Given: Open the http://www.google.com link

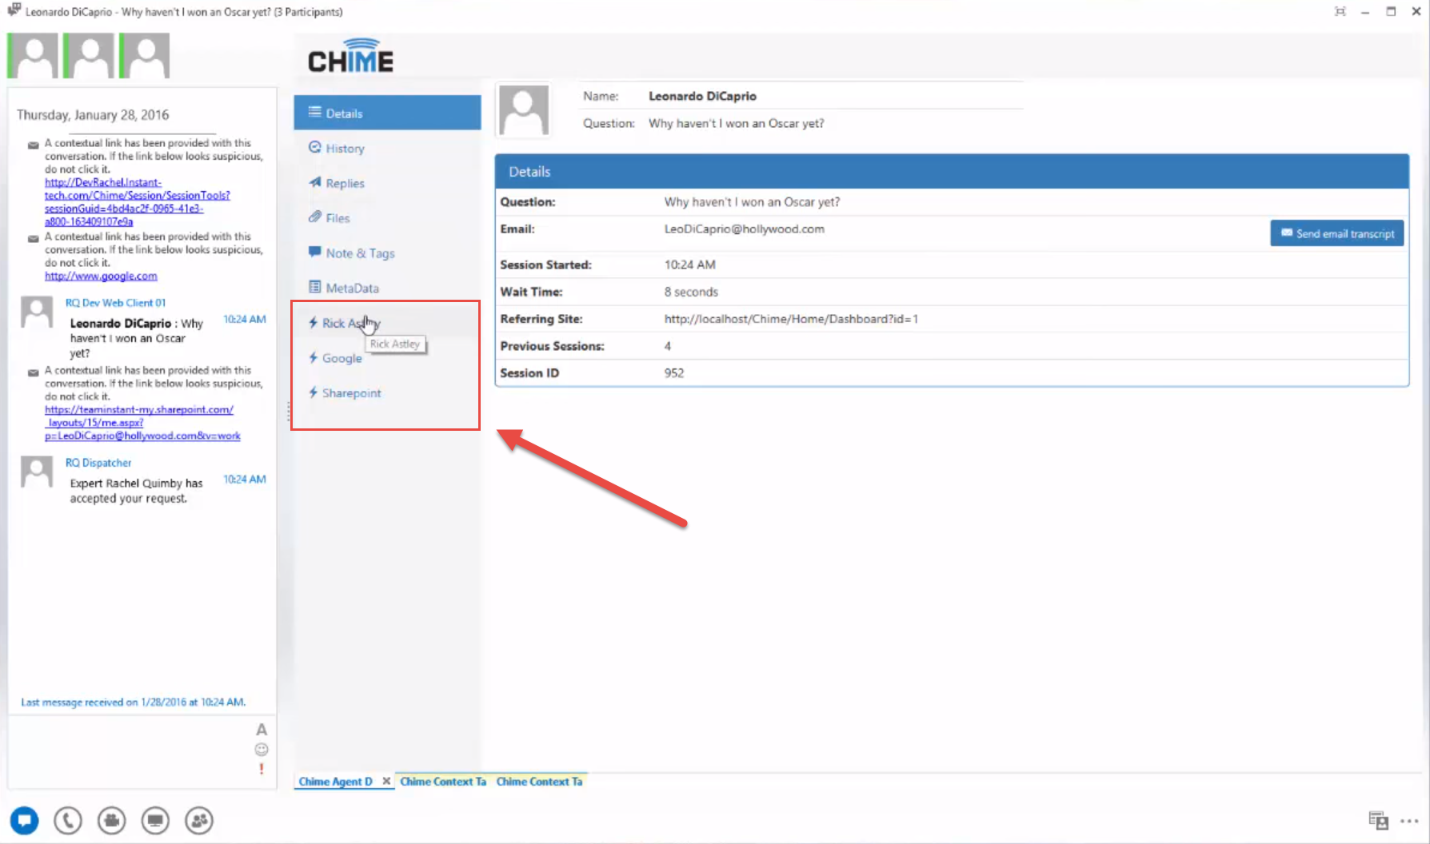Looking at the screenshot, I should [x=101, y=276].
